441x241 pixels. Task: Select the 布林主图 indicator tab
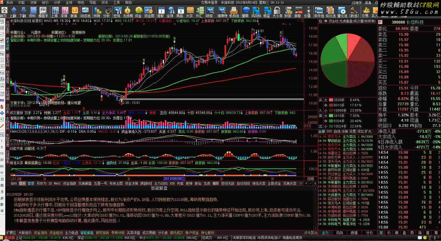[116, 184]
